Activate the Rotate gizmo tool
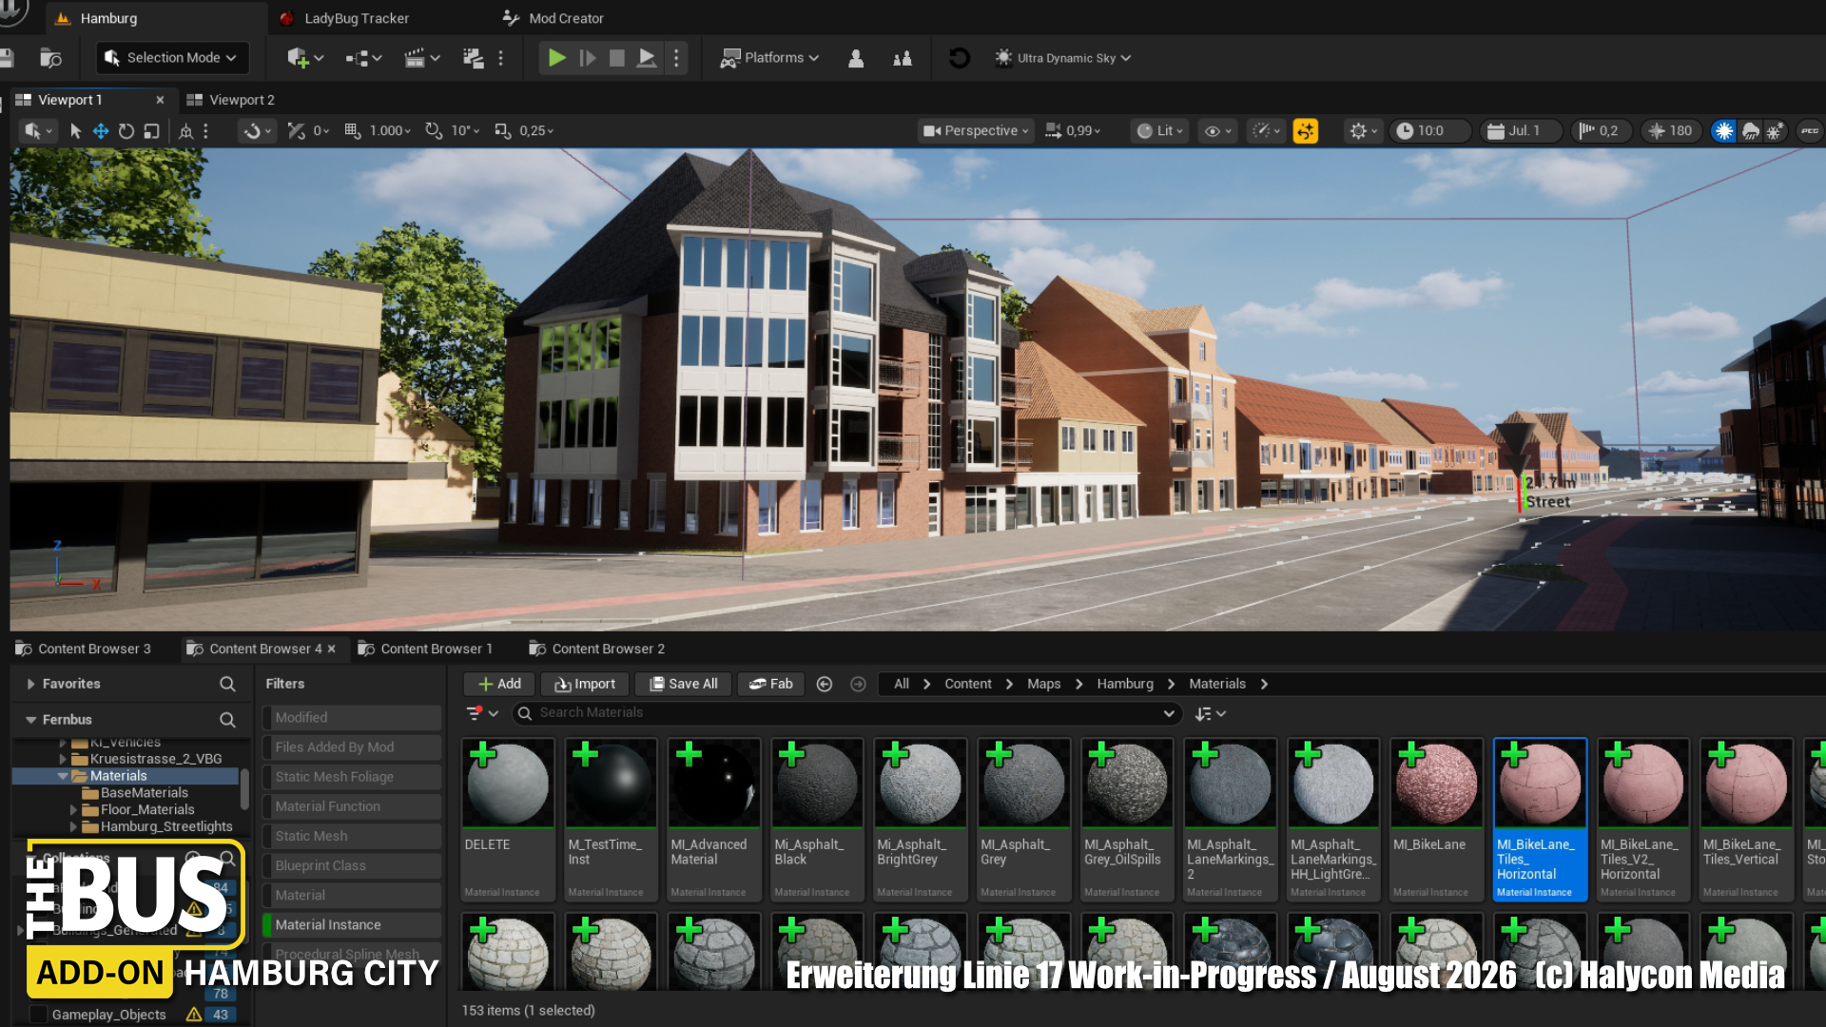Viewport: 1826px width, 1027px height. click(x=126, y=131)
